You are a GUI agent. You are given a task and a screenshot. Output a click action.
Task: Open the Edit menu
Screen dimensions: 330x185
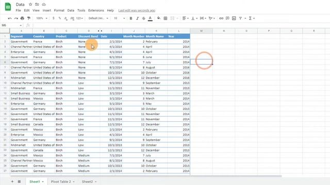pos(27,10)
